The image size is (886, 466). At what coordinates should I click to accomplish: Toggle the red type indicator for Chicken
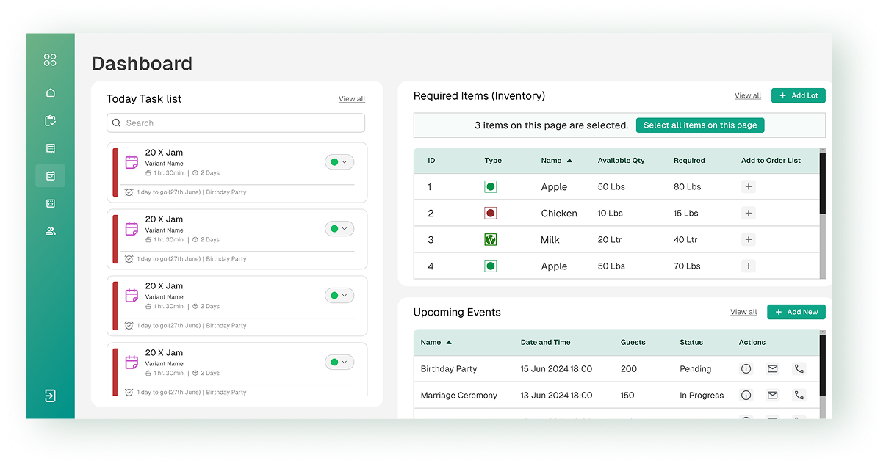(491, 214)
